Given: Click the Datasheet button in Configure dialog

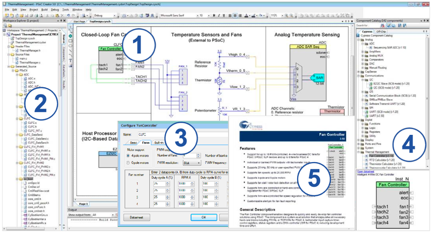Looking at the screenshot, I should [x=136, y=217].
